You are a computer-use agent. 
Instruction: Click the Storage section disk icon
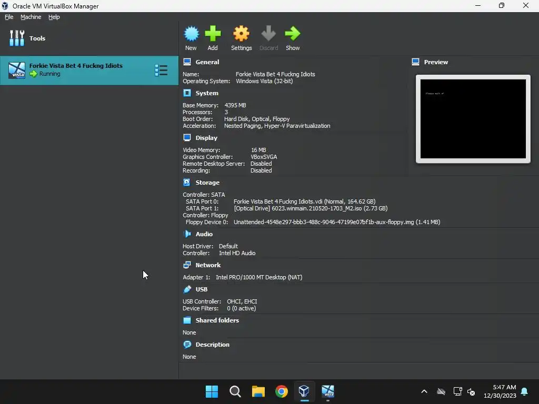tap(187, 182)
